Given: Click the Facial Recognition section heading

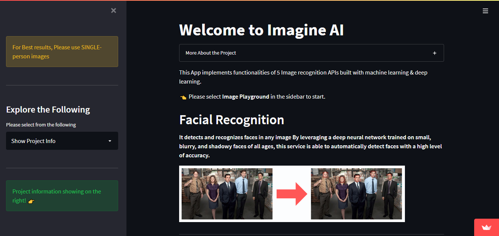Looking at the screenshot, I should [231, 120].
